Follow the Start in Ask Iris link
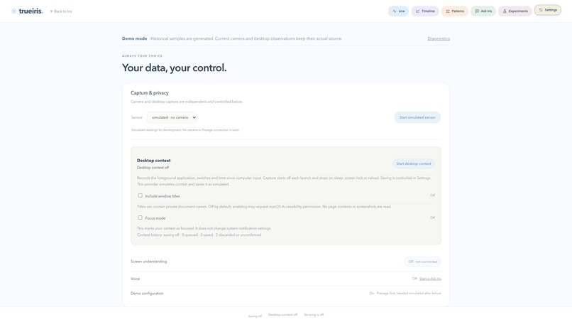572x322 pixels. point(430,279)
